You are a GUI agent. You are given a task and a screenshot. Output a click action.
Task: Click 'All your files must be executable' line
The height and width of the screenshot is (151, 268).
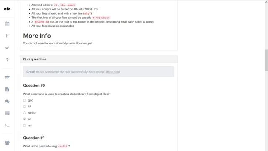[53, 26]
